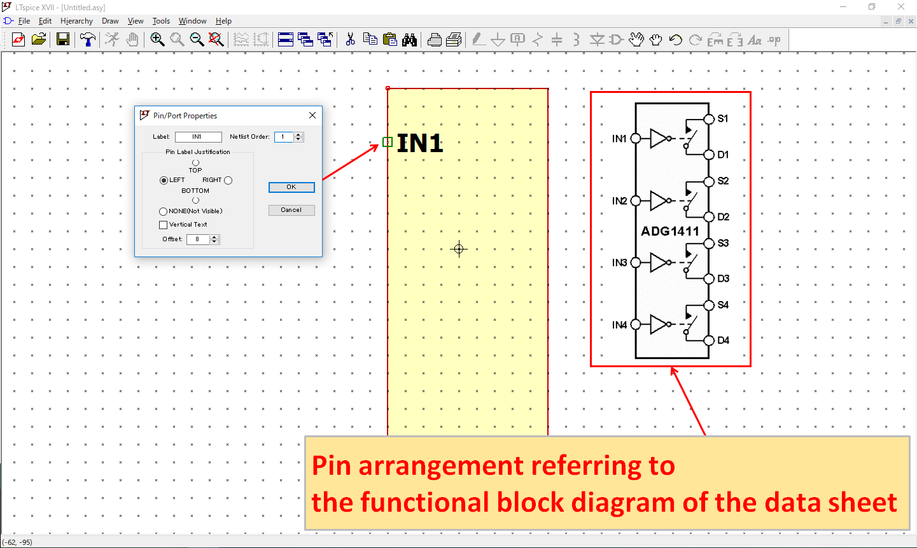The image size is (917, 548).
Task: Click the Undo arrow icon
Action: pos(675,39)
